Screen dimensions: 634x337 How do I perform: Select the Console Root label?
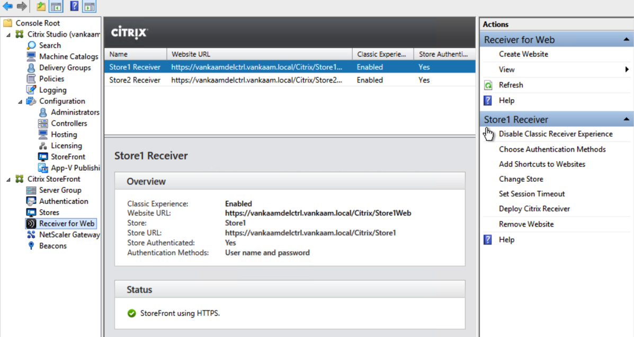point(38,23)
